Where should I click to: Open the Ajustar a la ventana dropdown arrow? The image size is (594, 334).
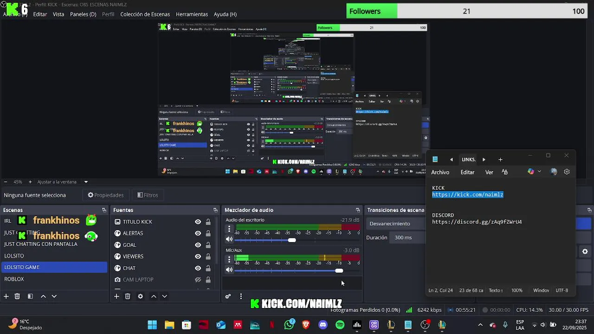click(x=86, y=182)
